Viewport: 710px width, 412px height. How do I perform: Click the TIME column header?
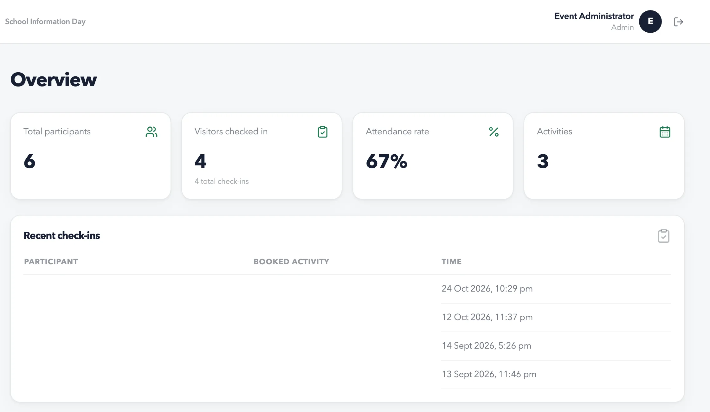pos(452,262)
